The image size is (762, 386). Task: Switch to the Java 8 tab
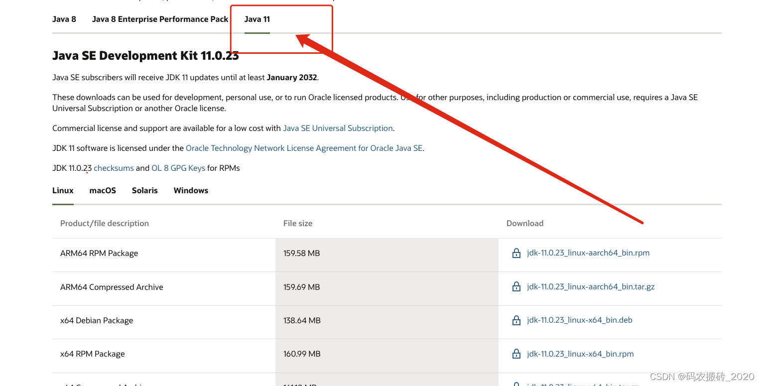coord(64,19)
